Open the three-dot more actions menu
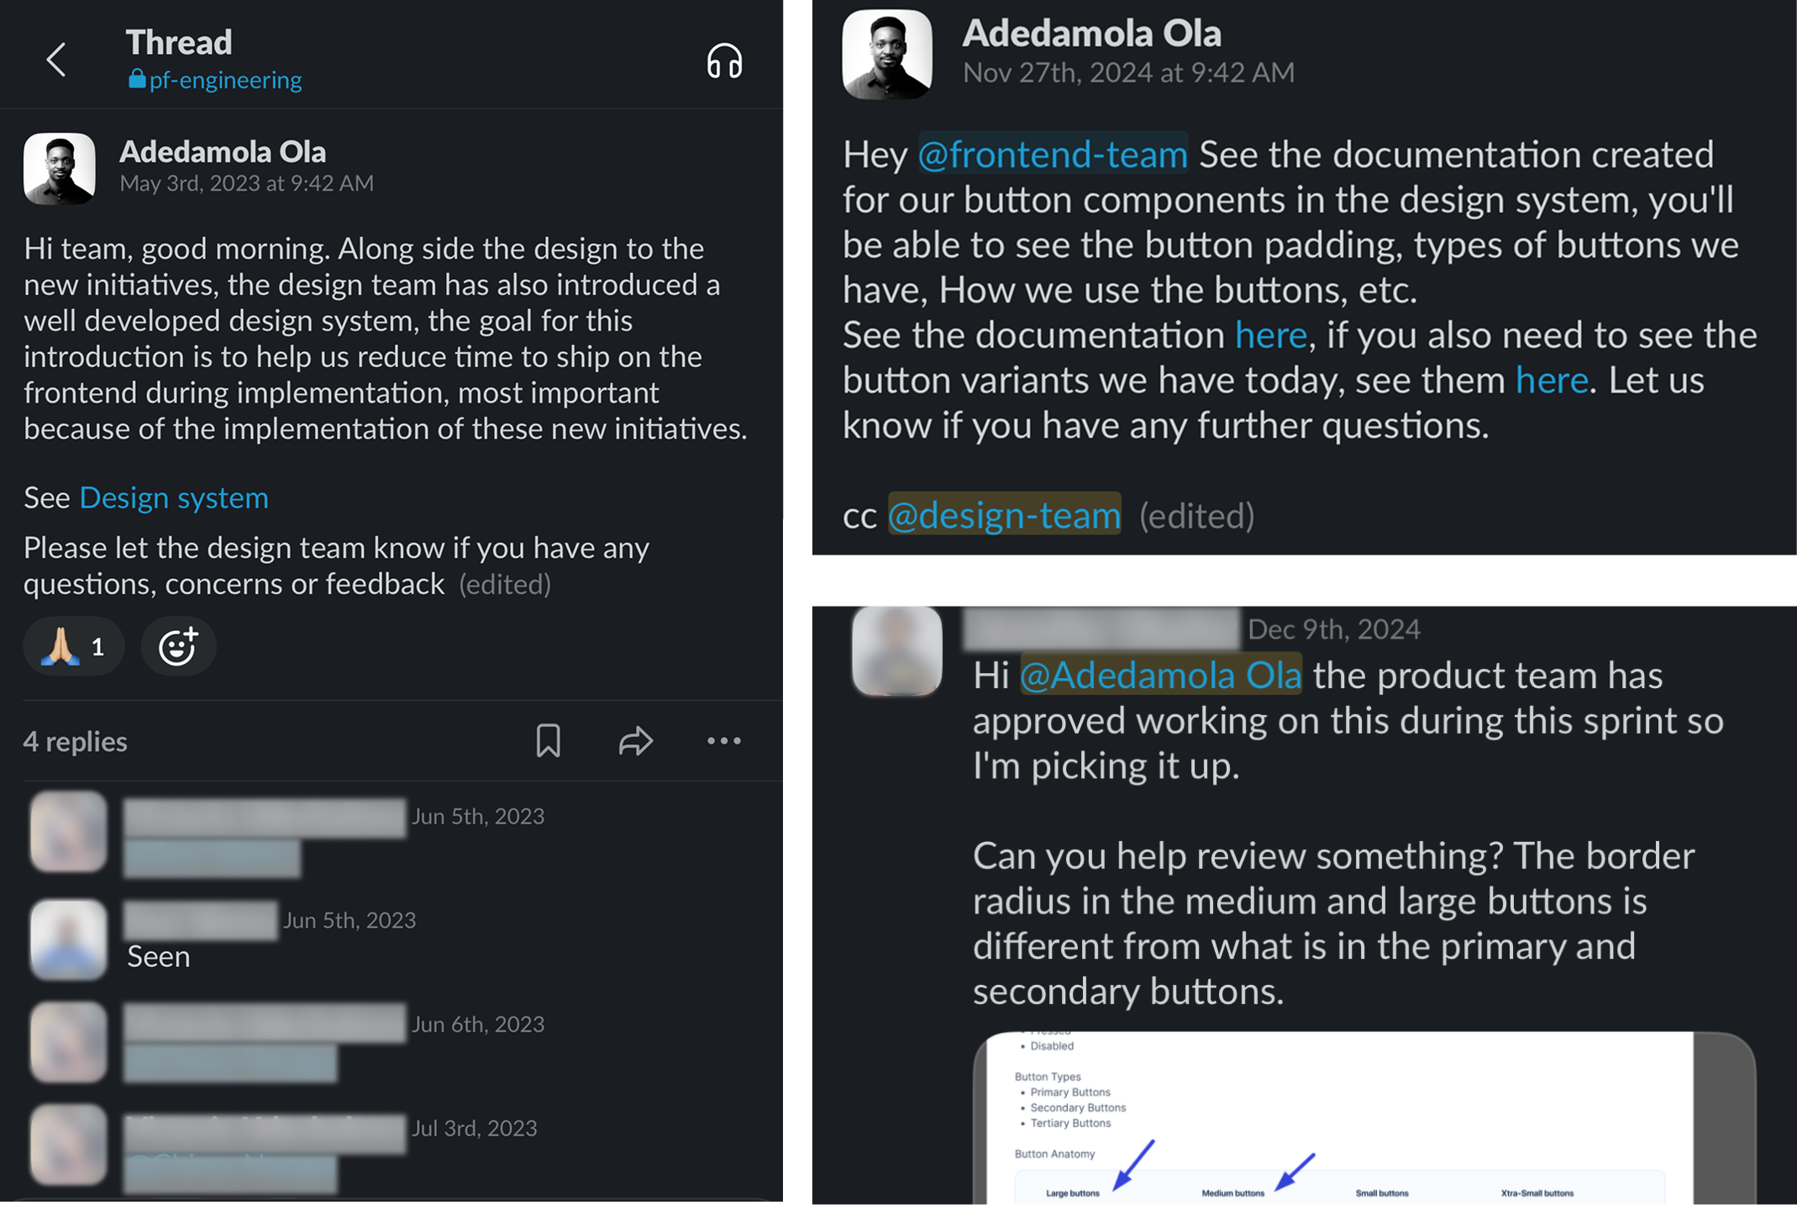 723,741
